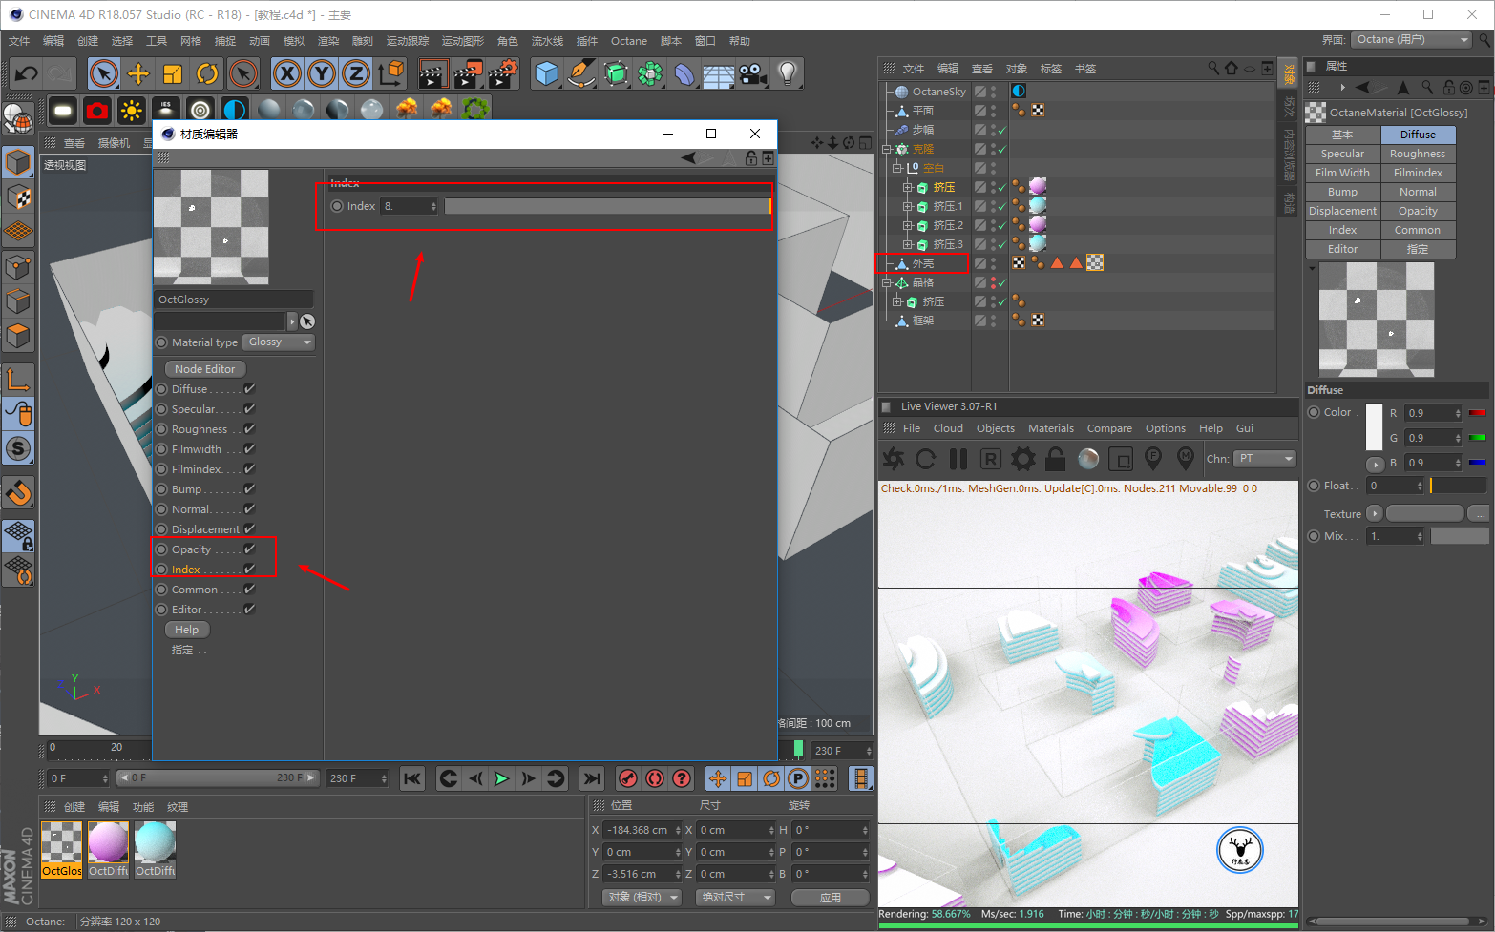Switch to the Roughness tab in attributes
This screenshot has width=1495, height=932.
click(x=1418, y=154)
